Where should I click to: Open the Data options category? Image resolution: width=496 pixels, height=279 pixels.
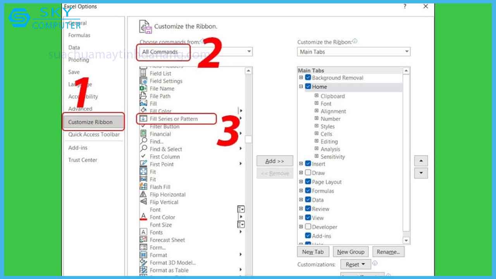pyautogui.click(x=74, y=47)
